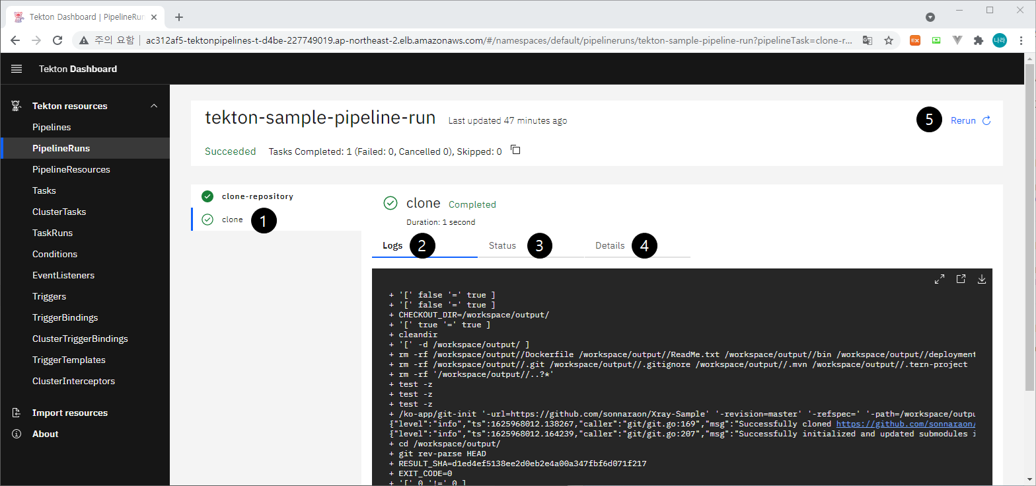Click the orange extension icon
Screen dimensions: 1036x486
coord(915,40)
